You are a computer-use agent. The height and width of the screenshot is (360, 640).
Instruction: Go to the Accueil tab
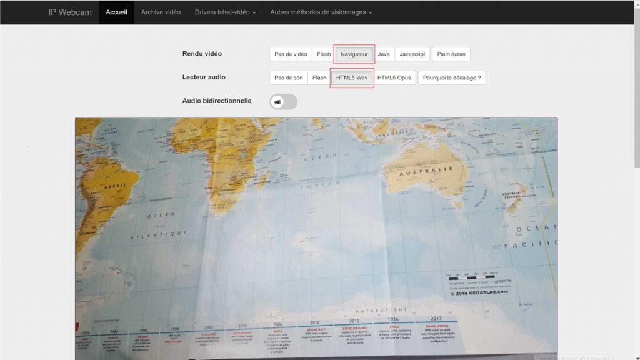(x=116, y=12)
